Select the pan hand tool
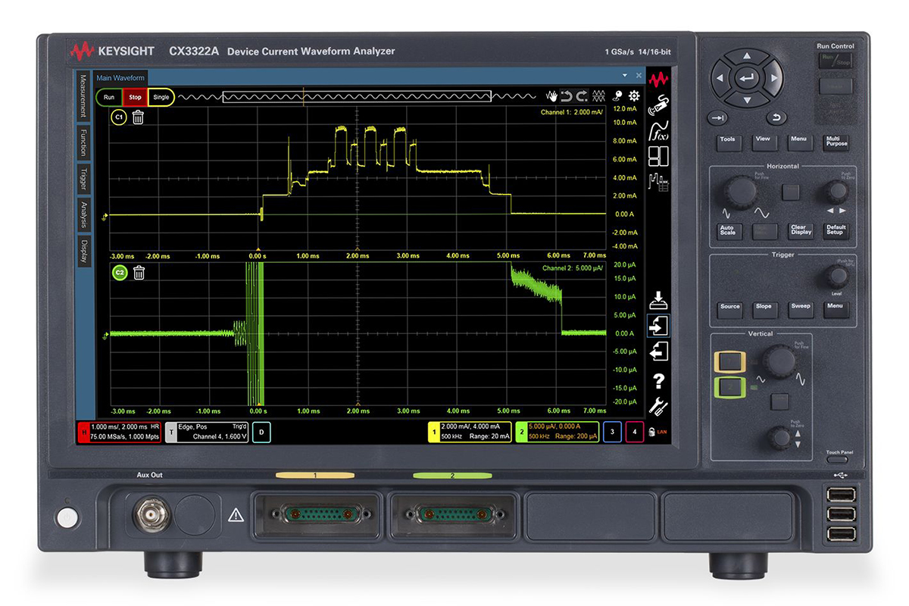The width and height of the screenshot is (909, 606). [552, 95]
